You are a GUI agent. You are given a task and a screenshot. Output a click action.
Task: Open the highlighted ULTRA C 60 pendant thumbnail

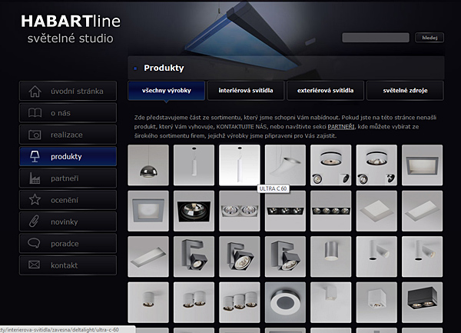click(240, 165)
